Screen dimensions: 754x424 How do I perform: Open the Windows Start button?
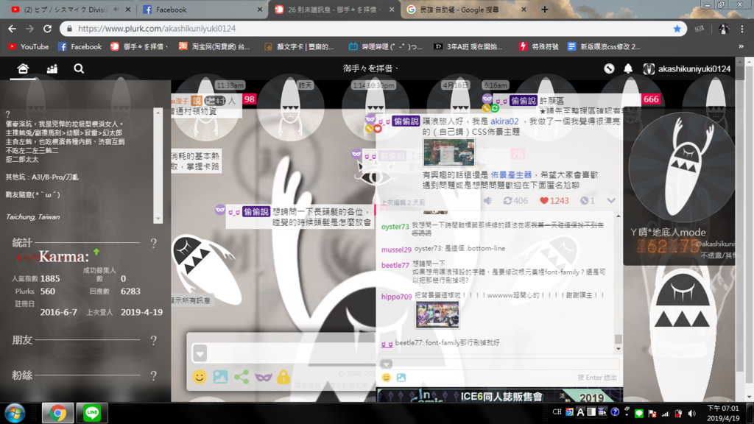[x=15, y=413]
